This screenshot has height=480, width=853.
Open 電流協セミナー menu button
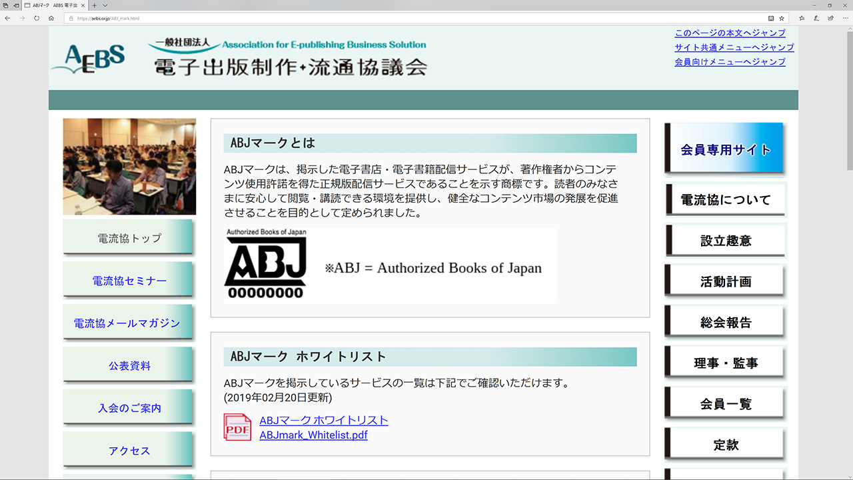pyautogui.click(x=128, y=280)
